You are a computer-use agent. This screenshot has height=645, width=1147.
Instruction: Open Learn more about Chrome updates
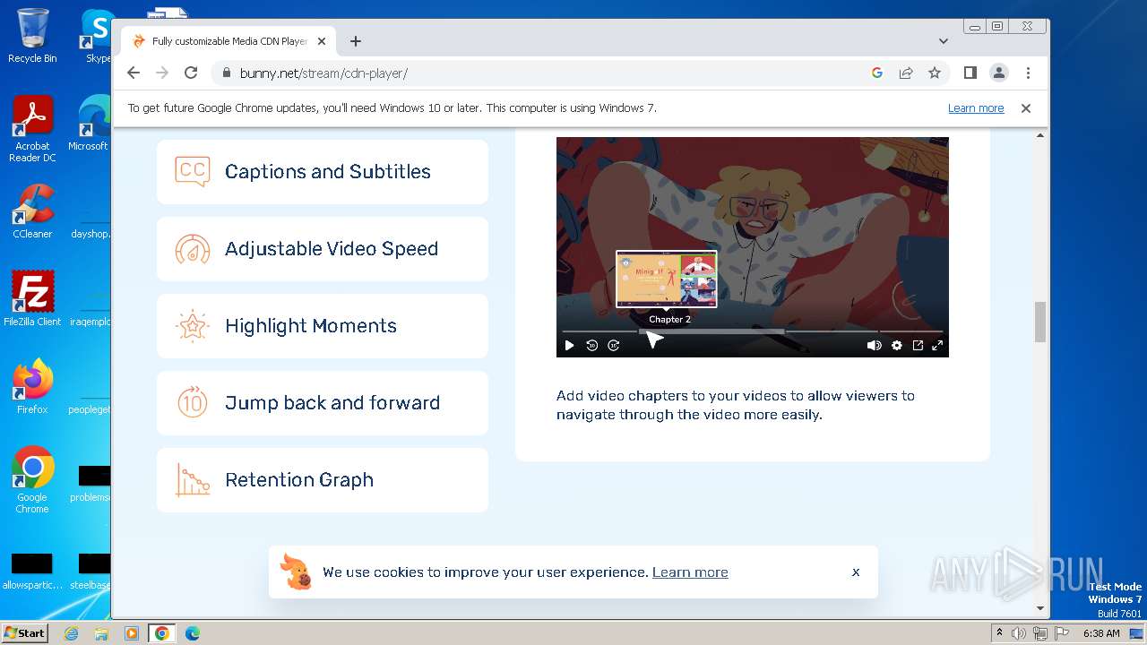point(976,108)
